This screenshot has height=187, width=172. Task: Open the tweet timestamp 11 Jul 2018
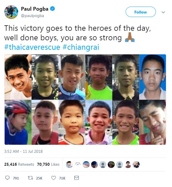[x=23, y=151]
